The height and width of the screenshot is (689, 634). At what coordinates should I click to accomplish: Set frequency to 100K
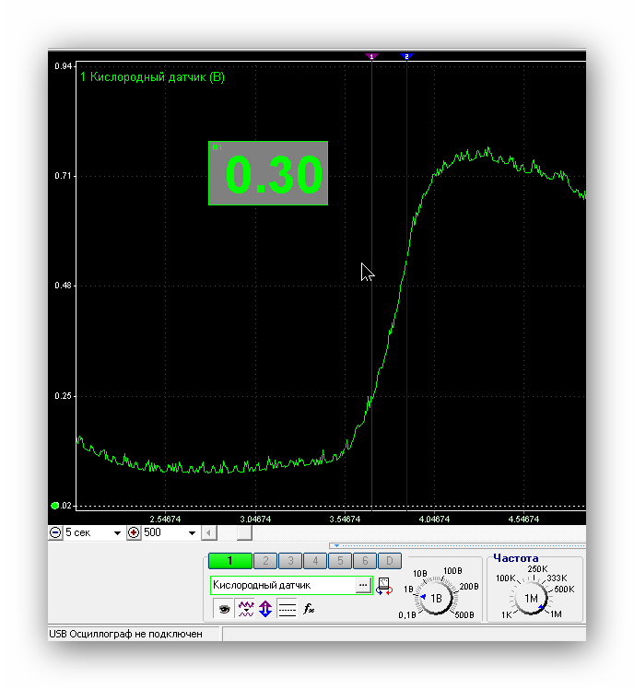505,578
